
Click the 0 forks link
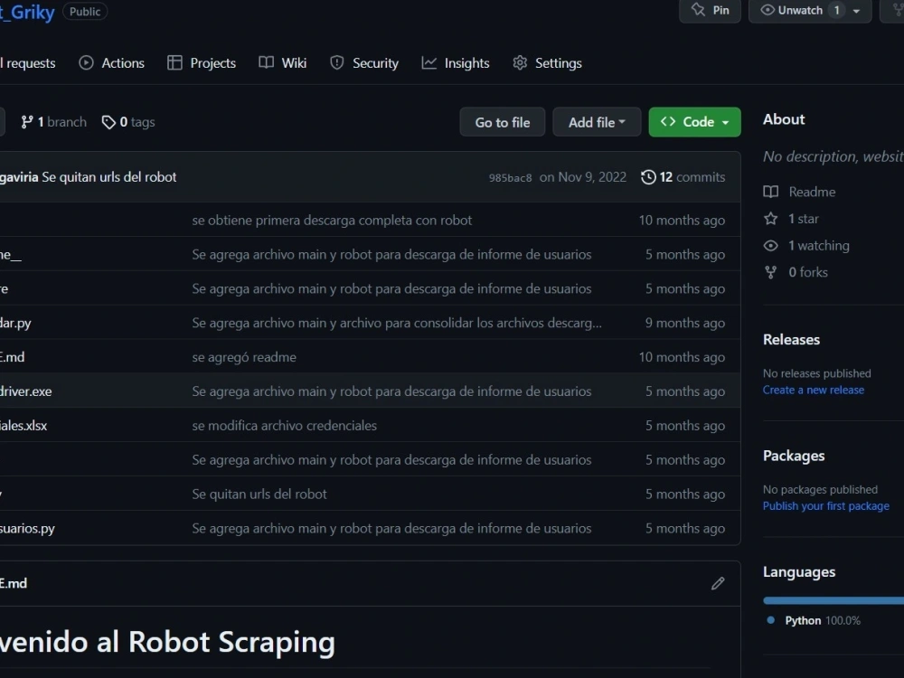click(x=807, y=272)
